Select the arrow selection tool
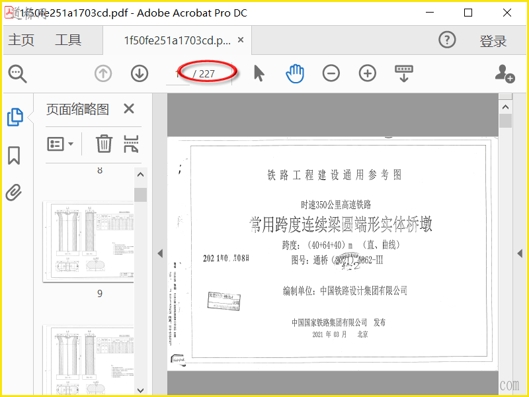 259,73
